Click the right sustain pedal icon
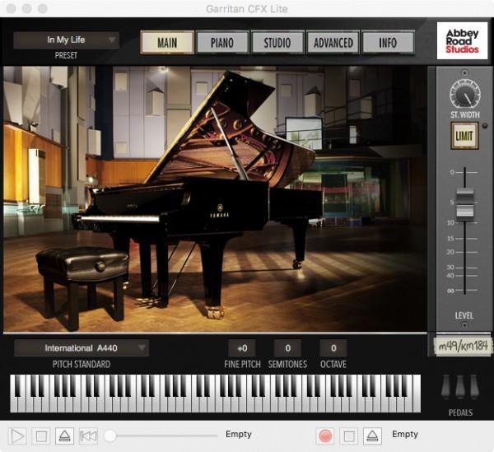 point(474,386)
